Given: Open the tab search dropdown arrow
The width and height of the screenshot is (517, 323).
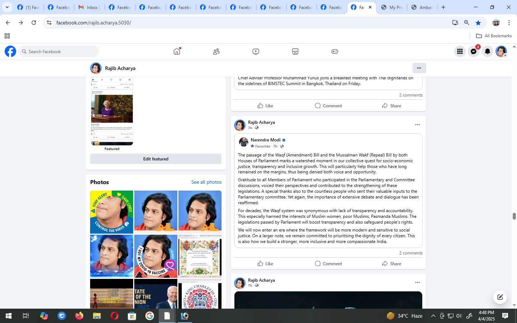Looking at the screenshot, I should 7,7.
